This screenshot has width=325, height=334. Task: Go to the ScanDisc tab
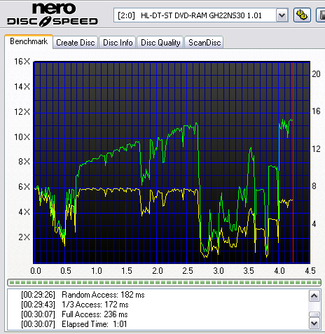[x=205, y=43]
